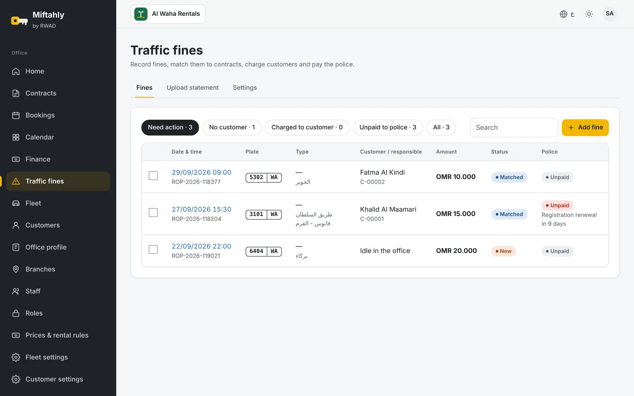The width and height of the screenshot is (634, 396).
Task: Filter by Unpaid to police · 3
Action: (x=388, y=128)
